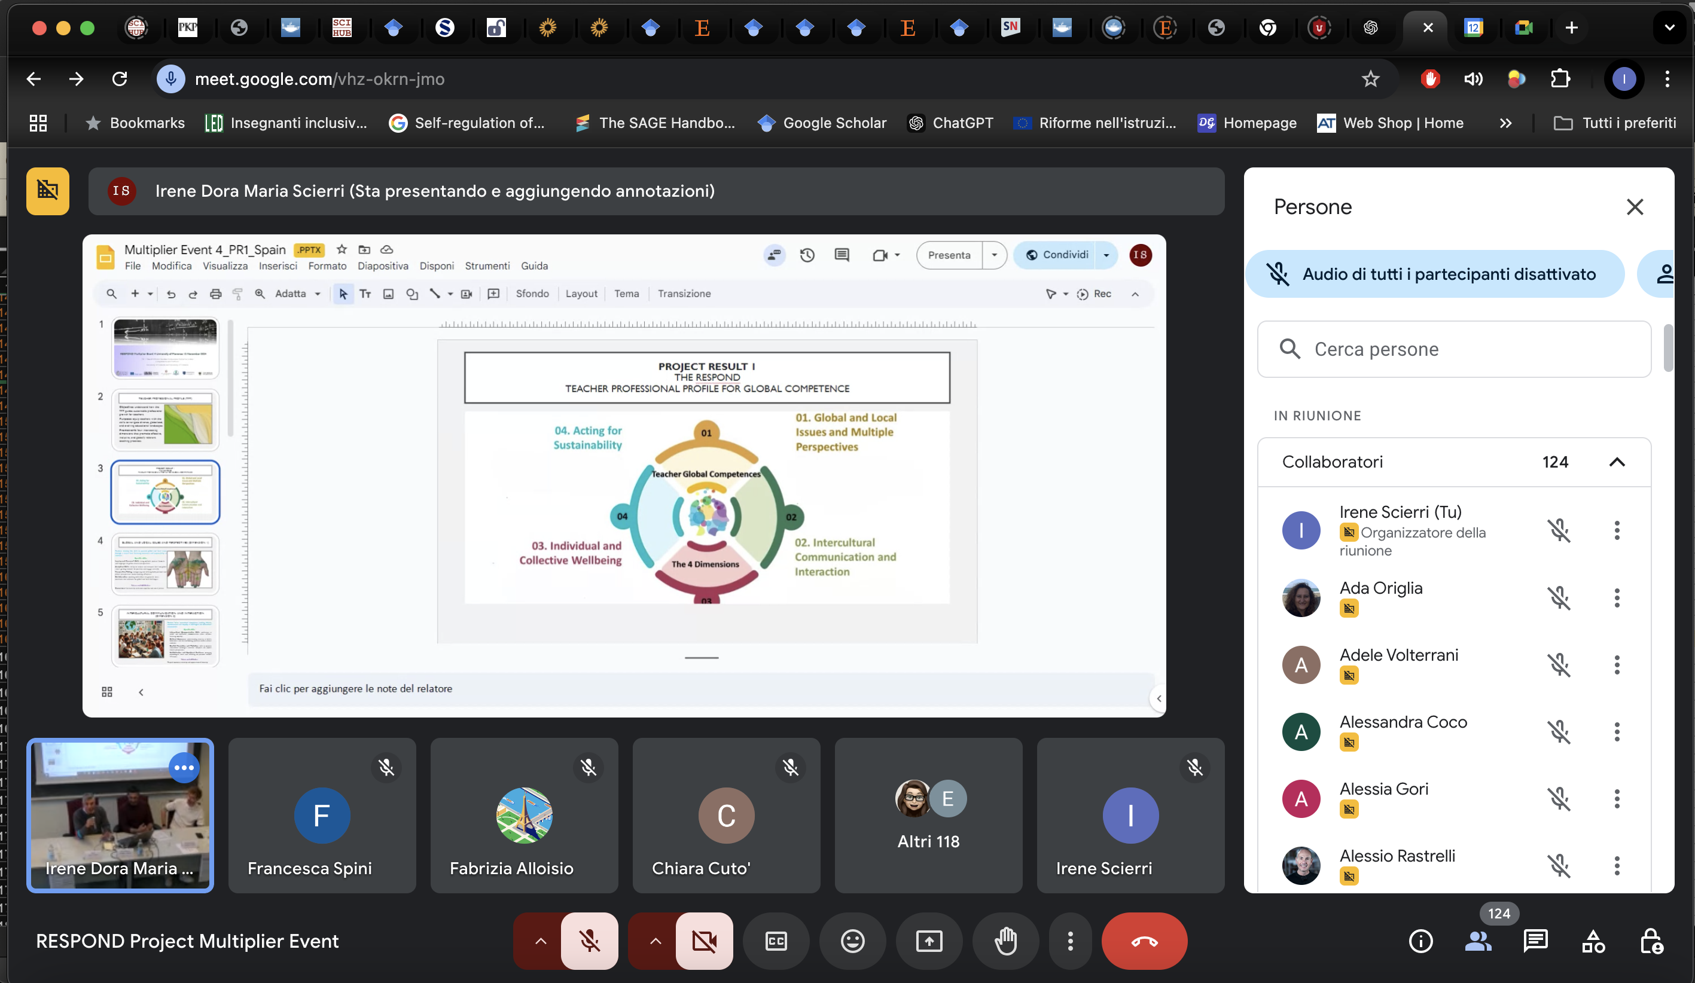The height and width of the screenshot is (983, 1695).
Task: Click the share screen present icon
Action: tap(929, 941)
